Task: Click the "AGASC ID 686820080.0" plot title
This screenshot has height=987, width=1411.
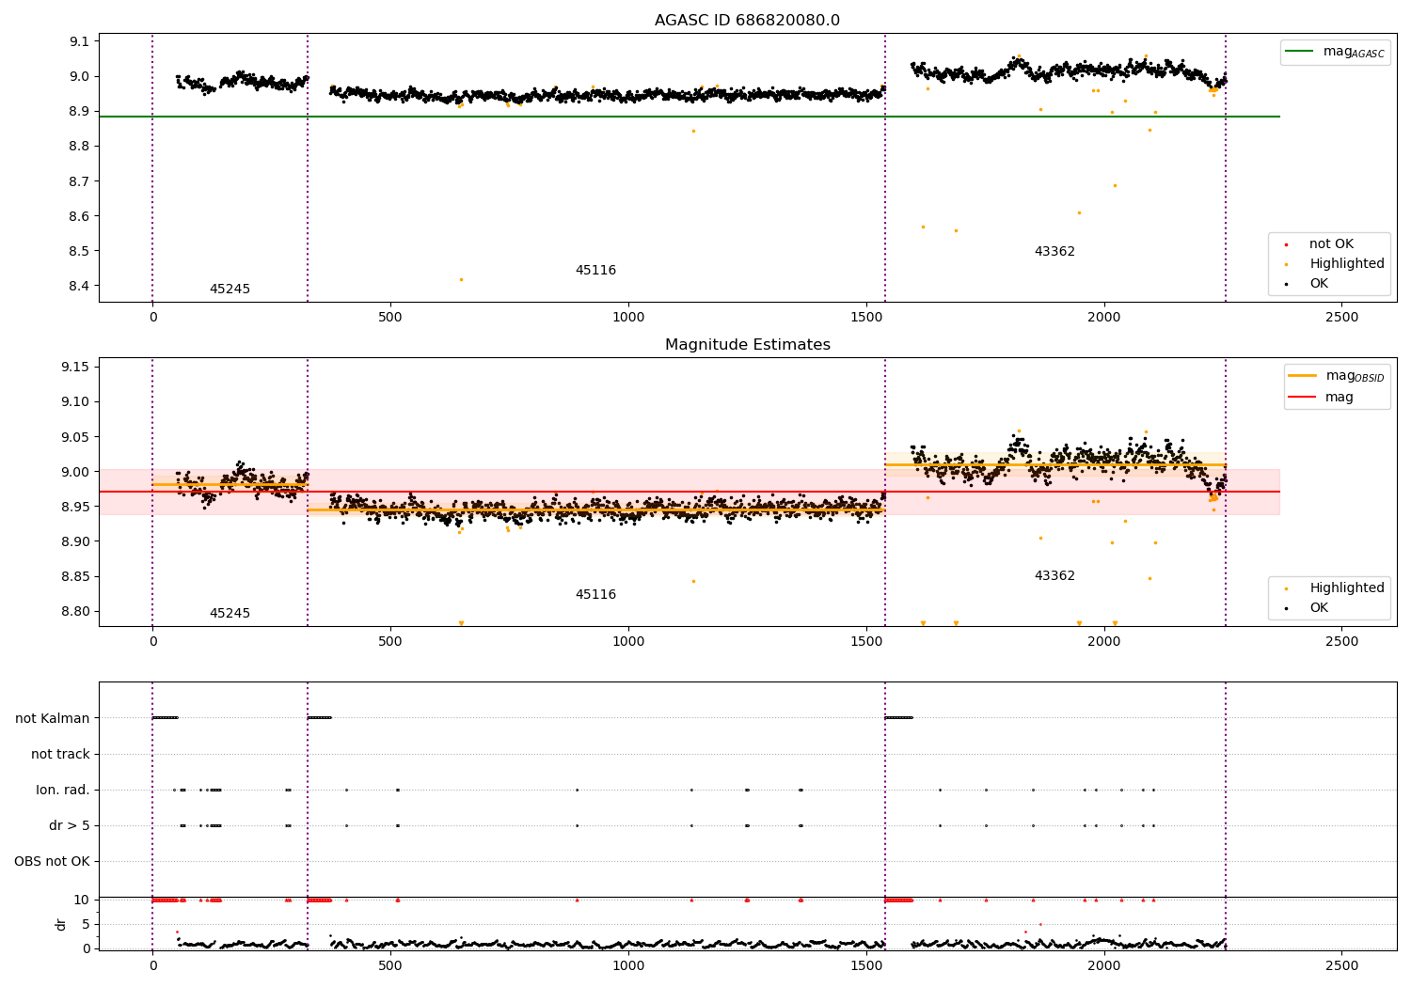Action: coord(747,20)
